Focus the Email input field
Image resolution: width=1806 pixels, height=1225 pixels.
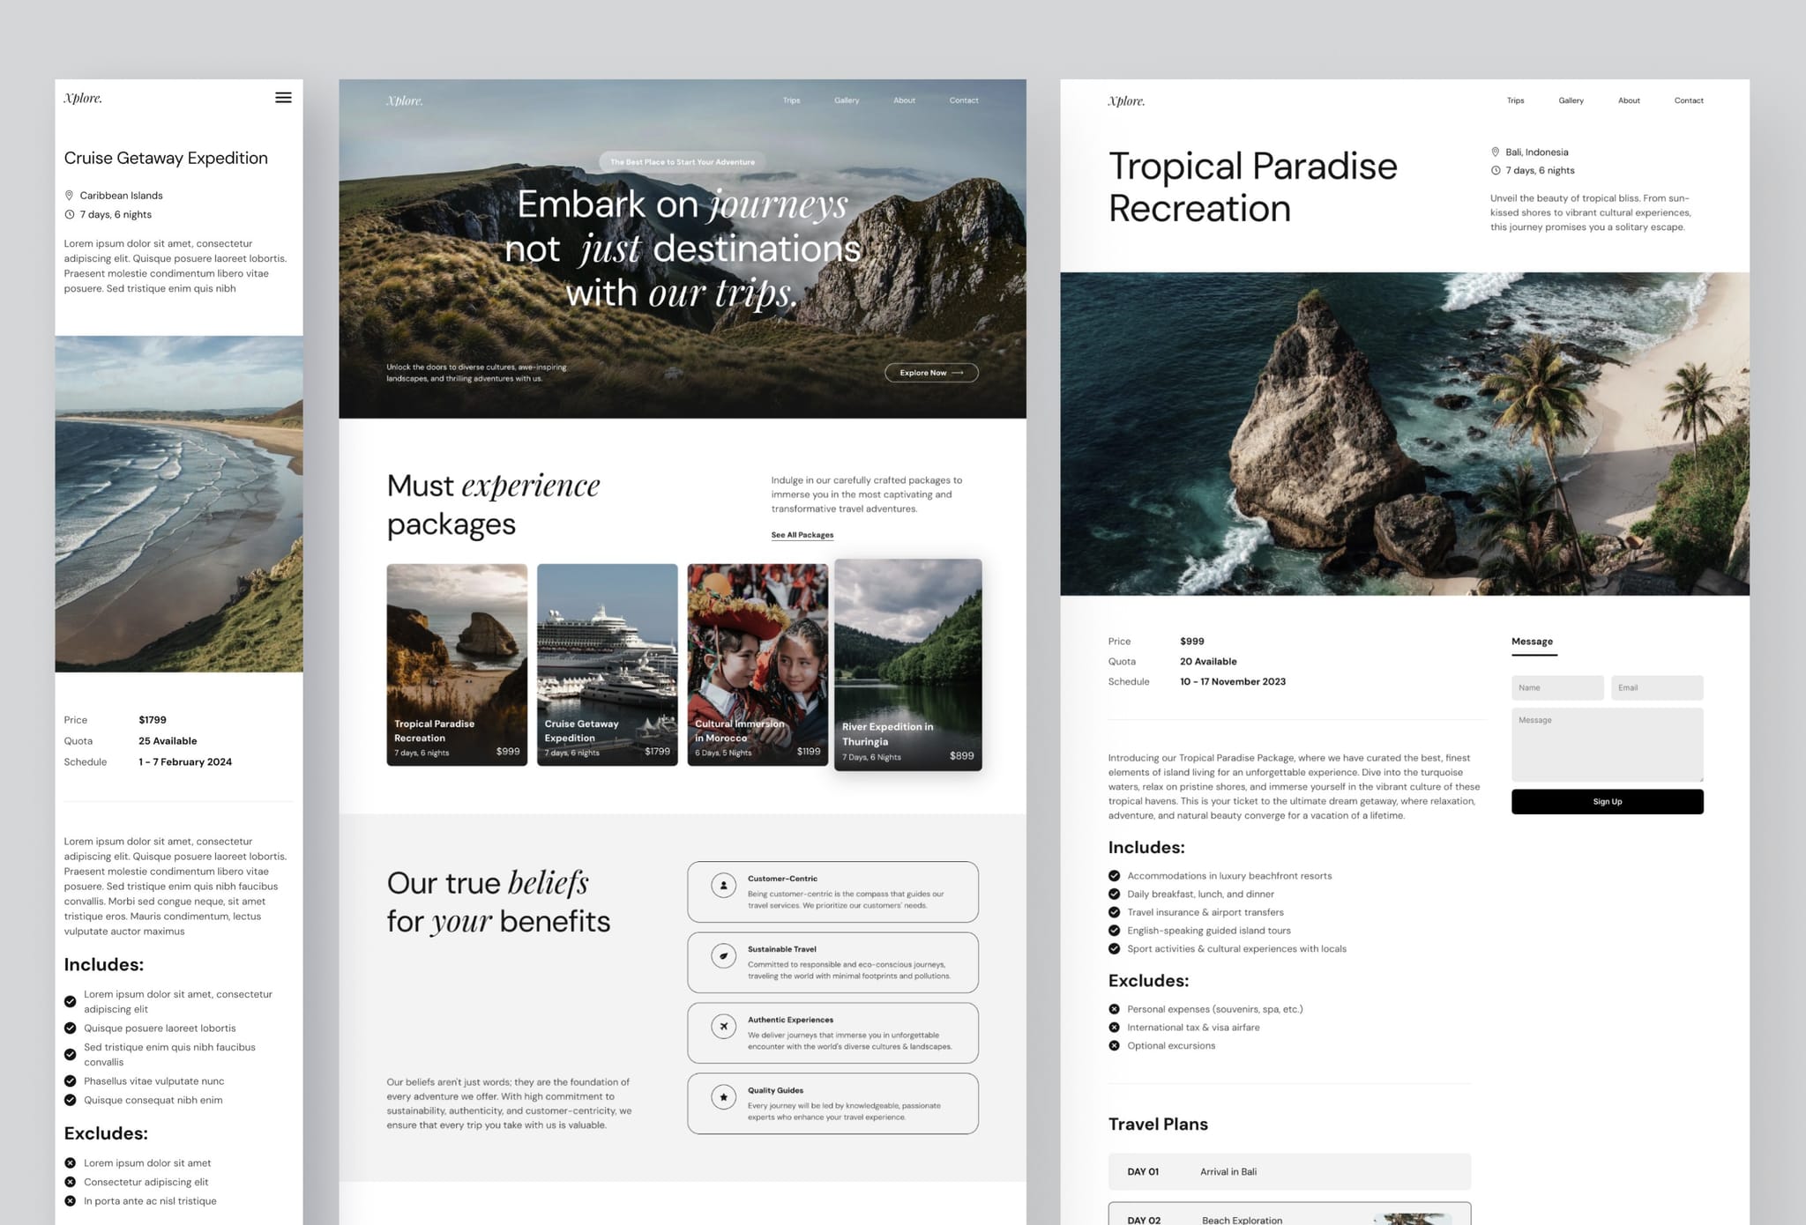pyautogui.click(x=1657, y=688)
